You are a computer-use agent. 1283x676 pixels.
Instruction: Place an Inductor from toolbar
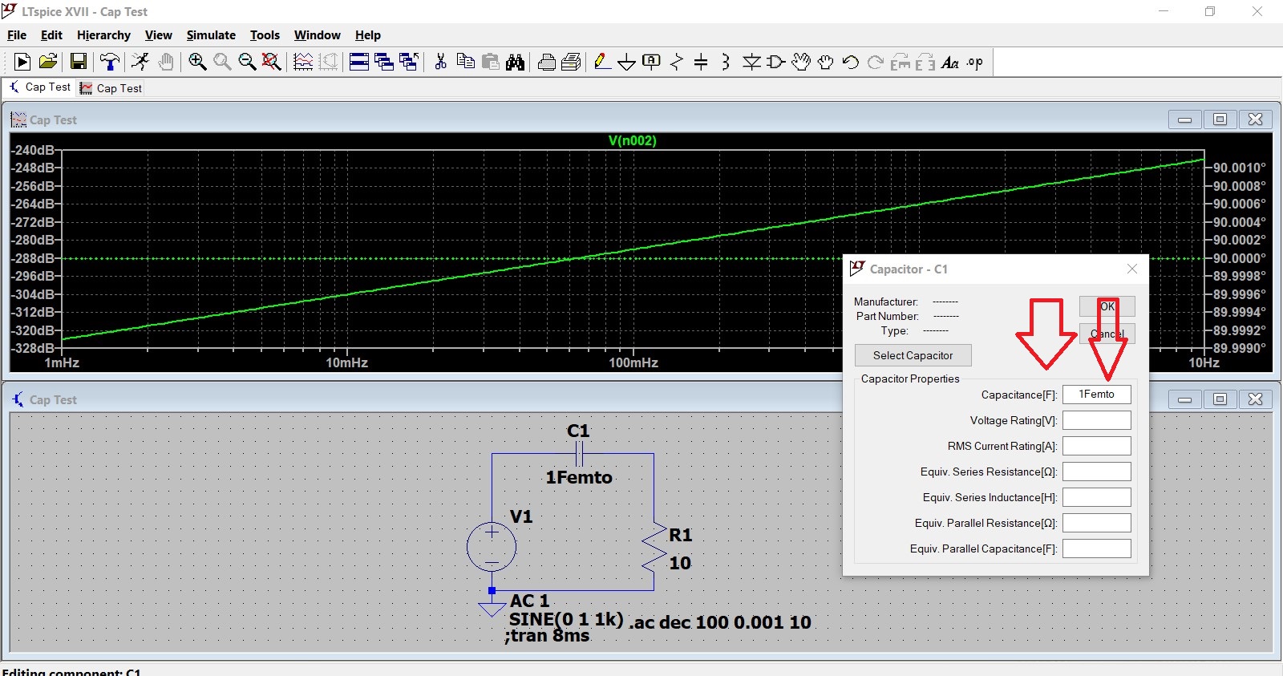click(x=726, y=62)
